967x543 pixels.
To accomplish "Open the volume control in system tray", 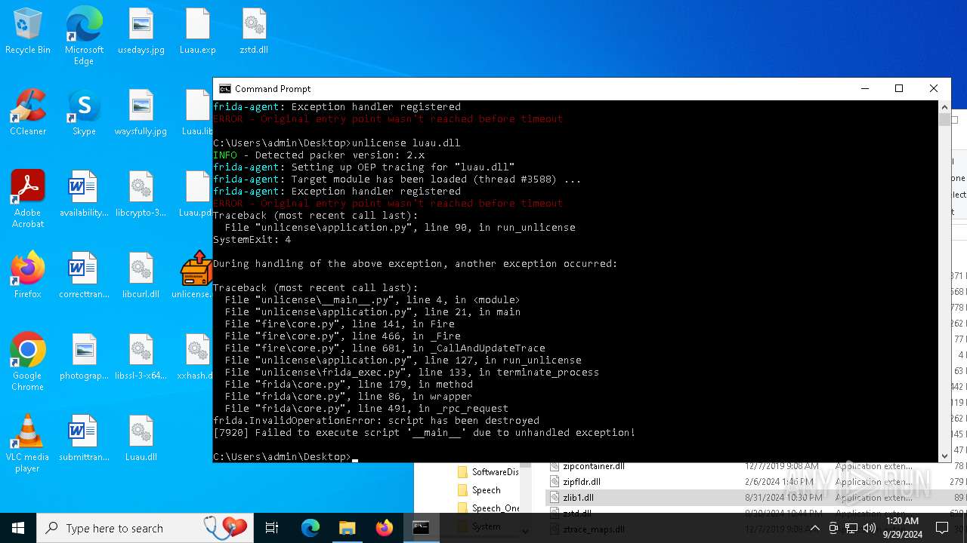I will coord(869,528).
